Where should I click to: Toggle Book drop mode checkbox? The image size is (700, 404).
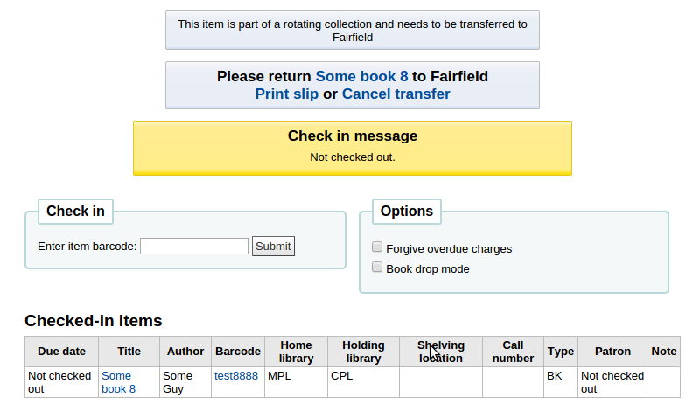(x=378, y=268)
